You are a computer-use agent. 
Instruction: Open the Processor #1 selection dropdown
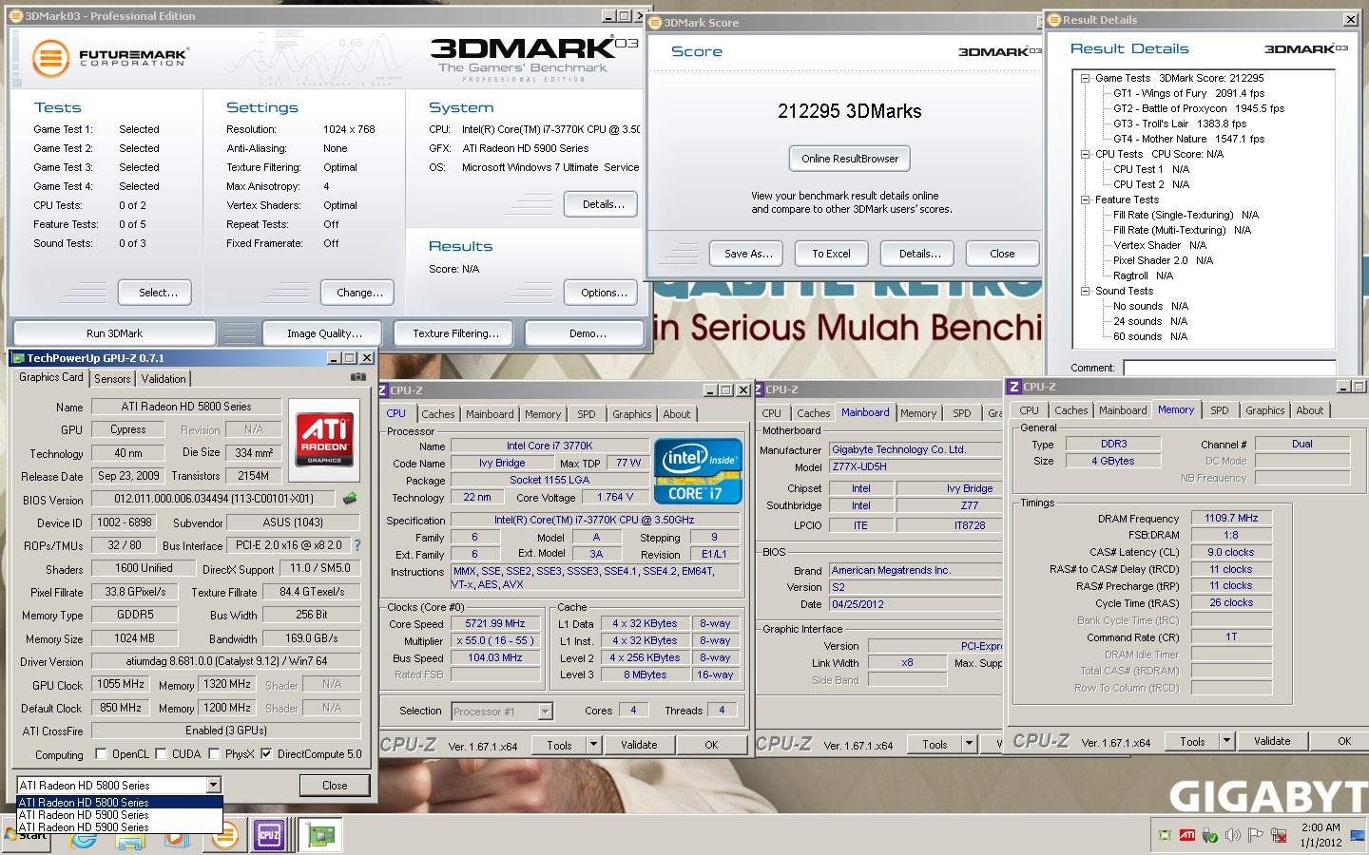tap(545, 711)
